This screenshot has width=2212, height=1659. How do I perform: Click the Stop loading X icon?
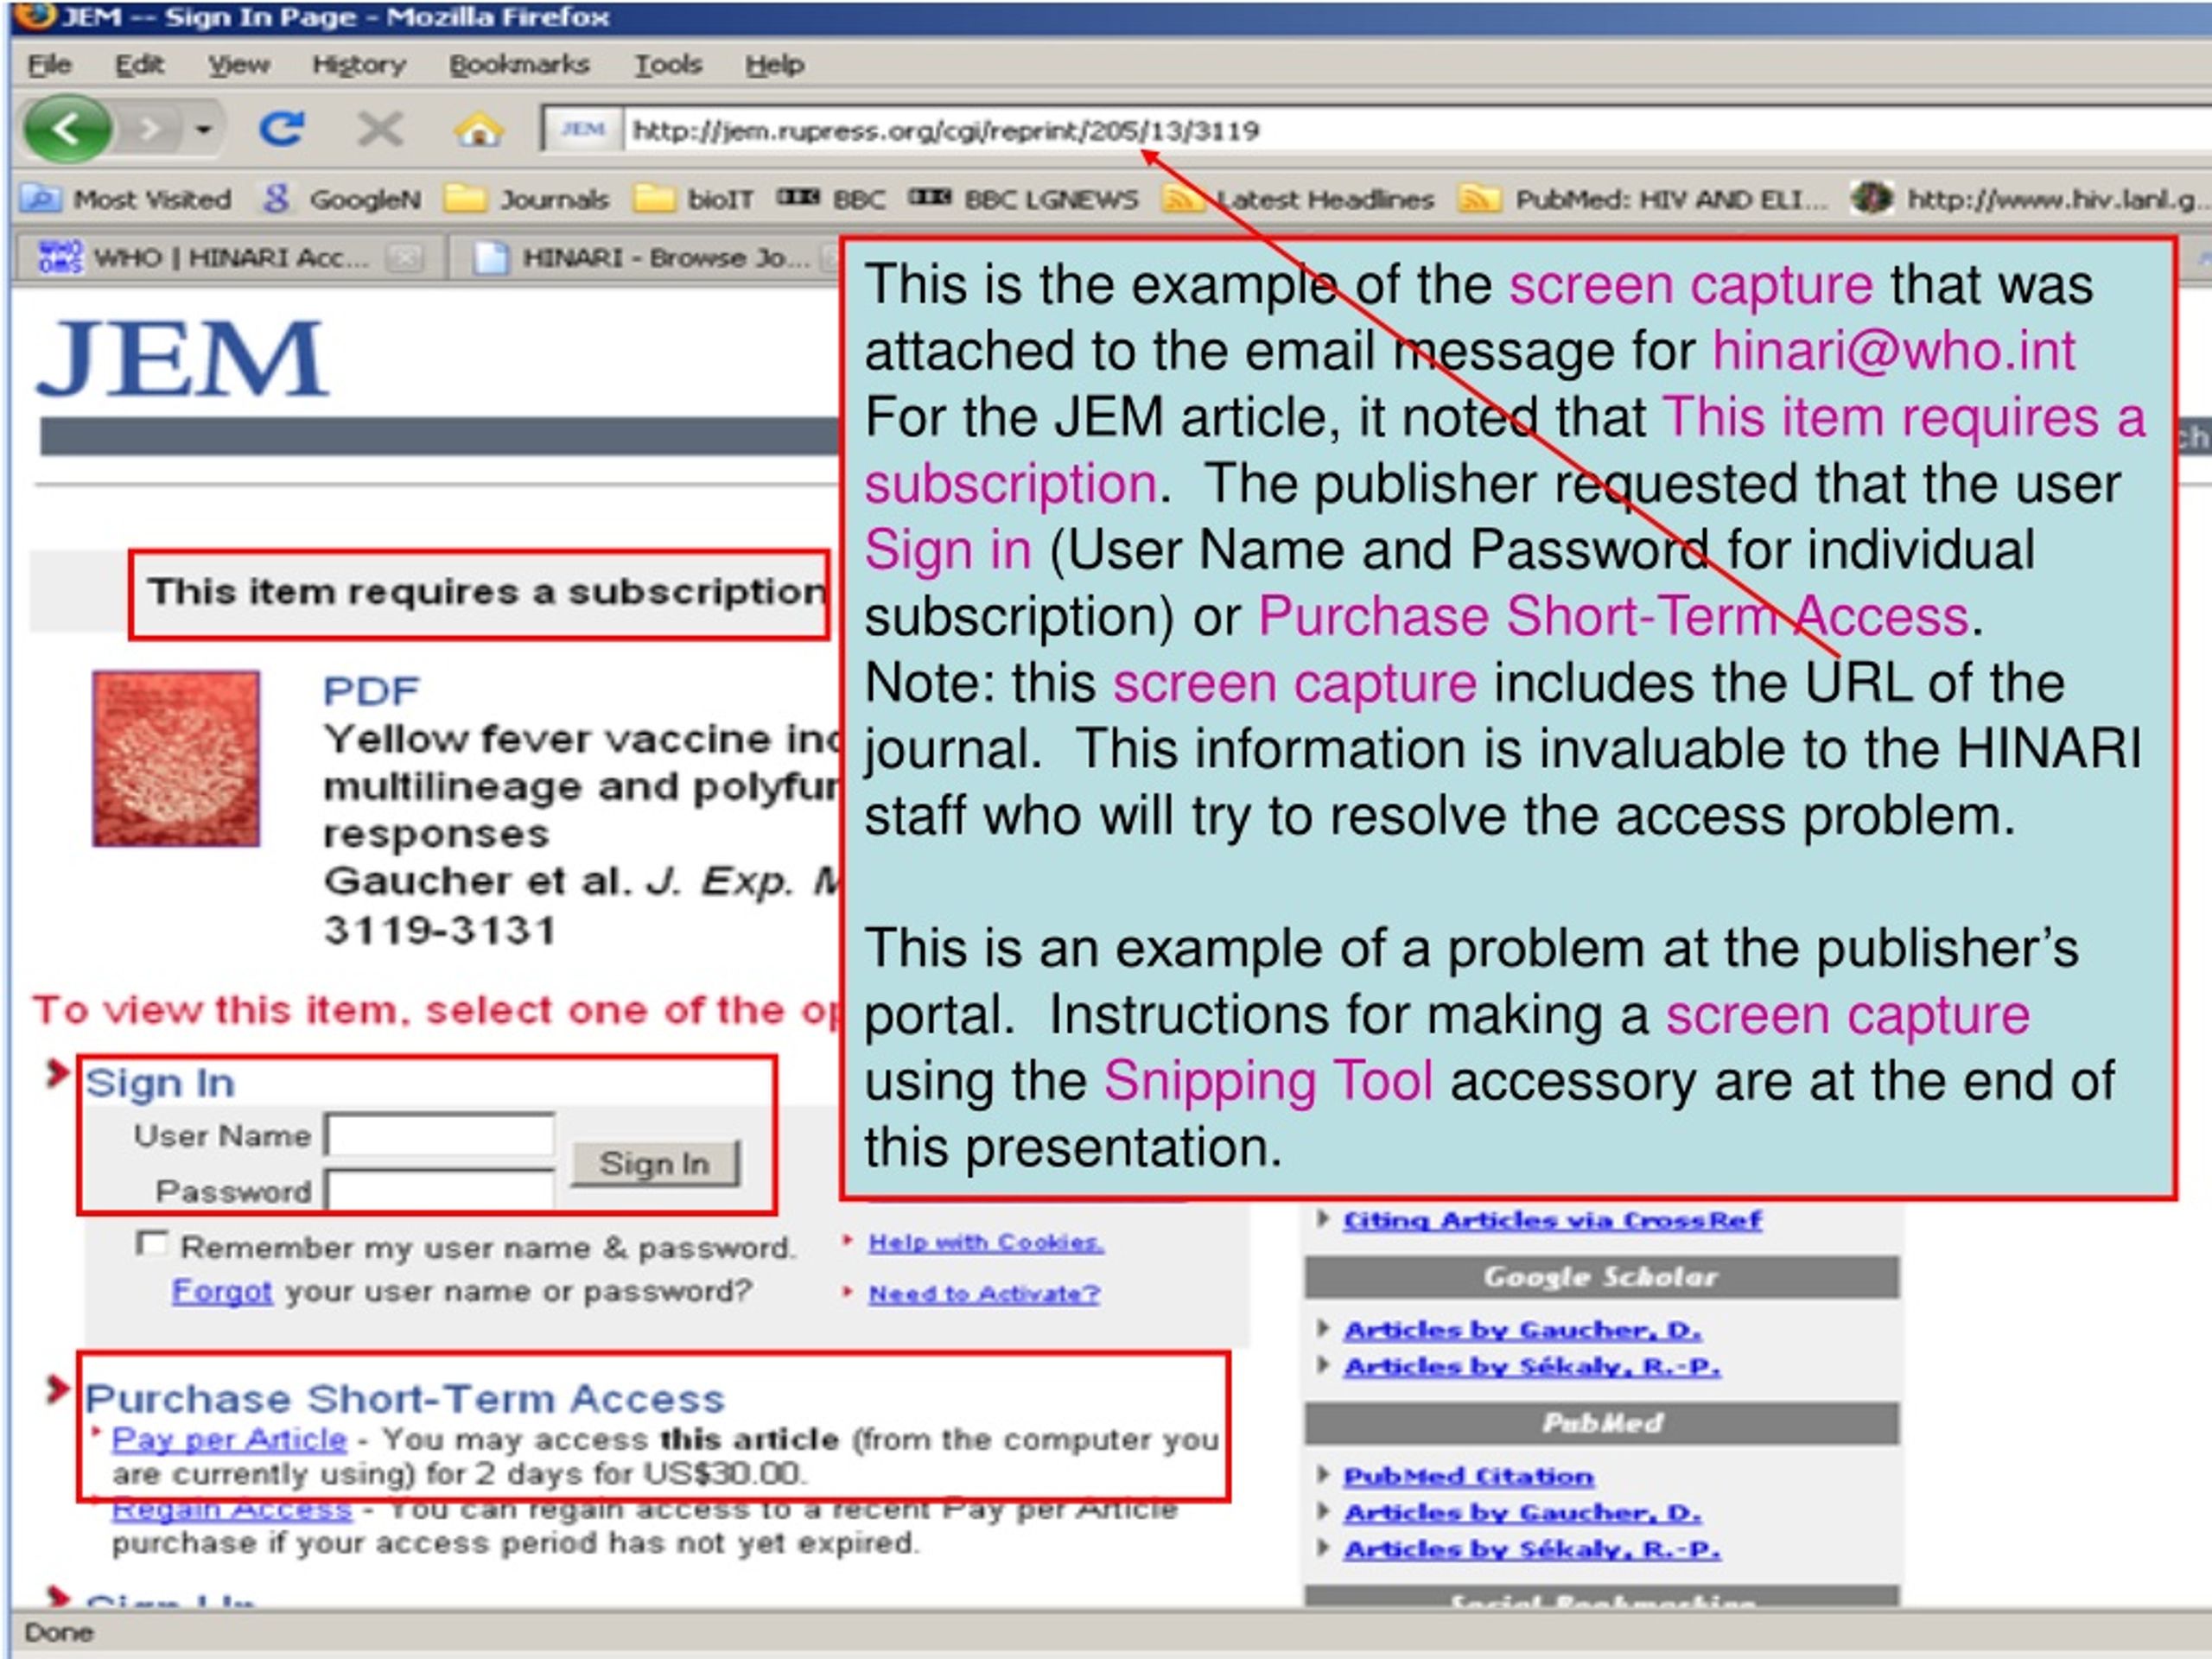pyautogui.click(x=380, y=129)
